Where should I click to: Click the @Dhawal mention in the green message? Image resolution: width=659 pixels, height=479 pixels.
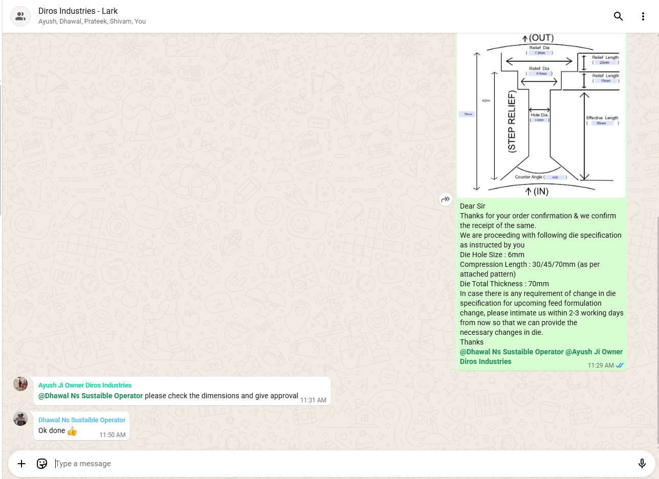tap(511, 352)
